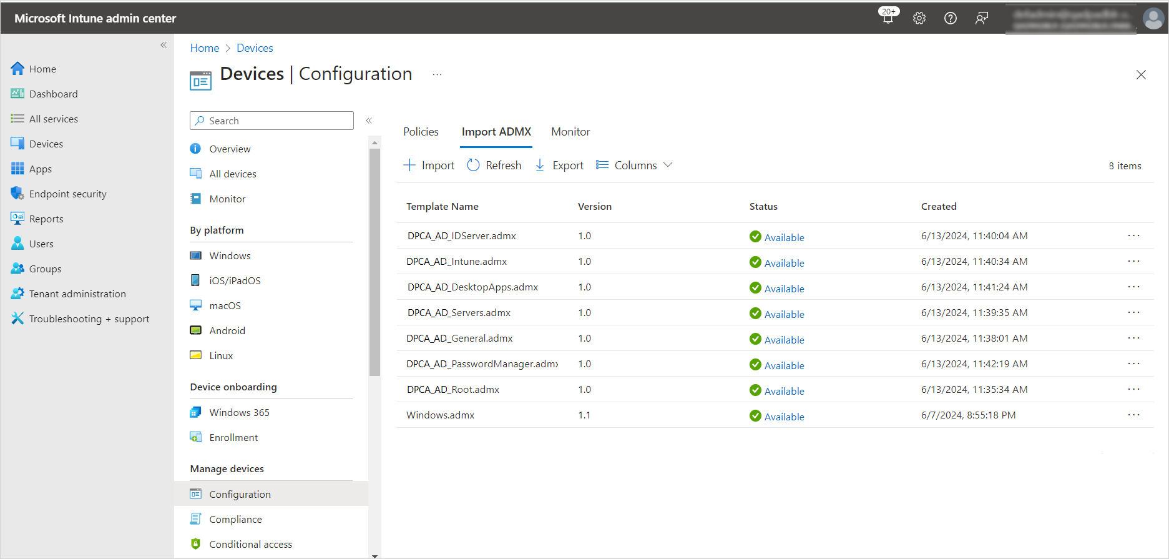Open the settings gear icon
Image resolution: width=1169 pixels, height=559 pixels.
tap(919, 18)
